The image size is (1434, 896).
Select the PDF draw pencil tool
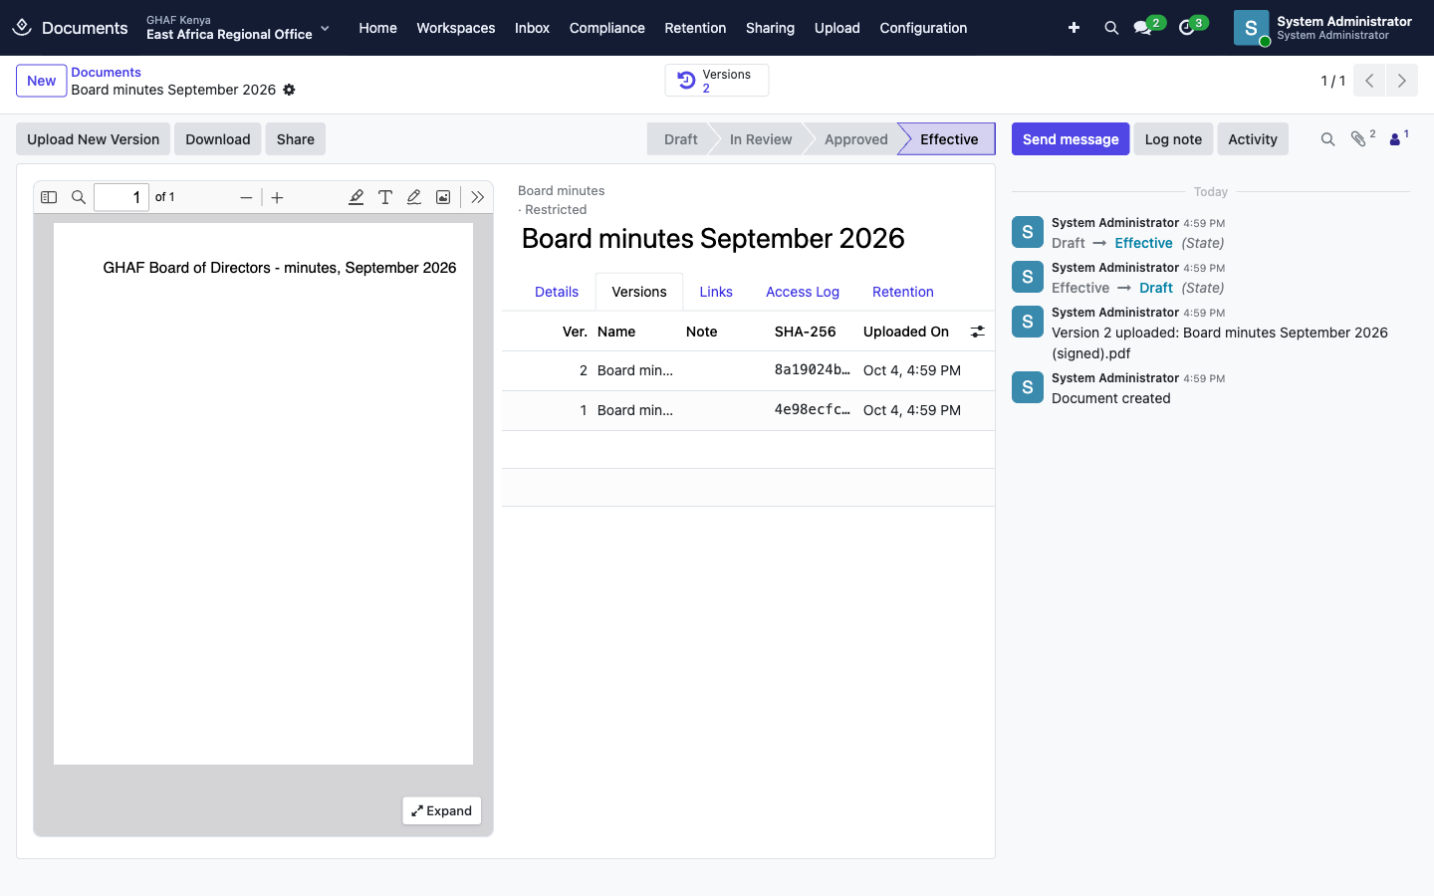coord(414,197)
